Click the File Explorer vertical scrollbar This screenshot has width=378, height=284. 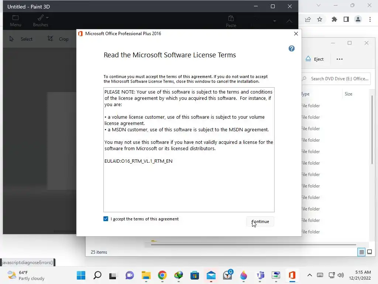[372, 130]
